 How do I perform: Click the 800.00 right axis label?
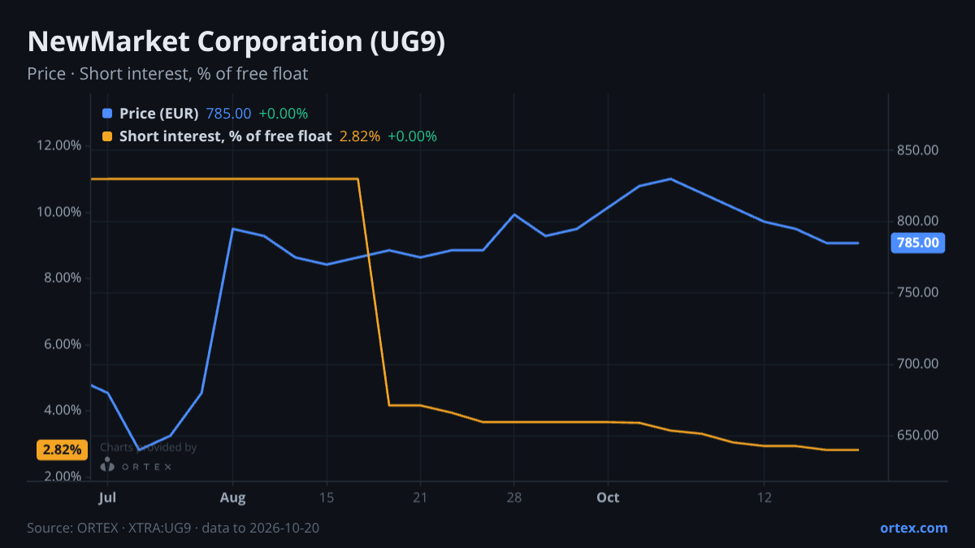tap(918, 221)
